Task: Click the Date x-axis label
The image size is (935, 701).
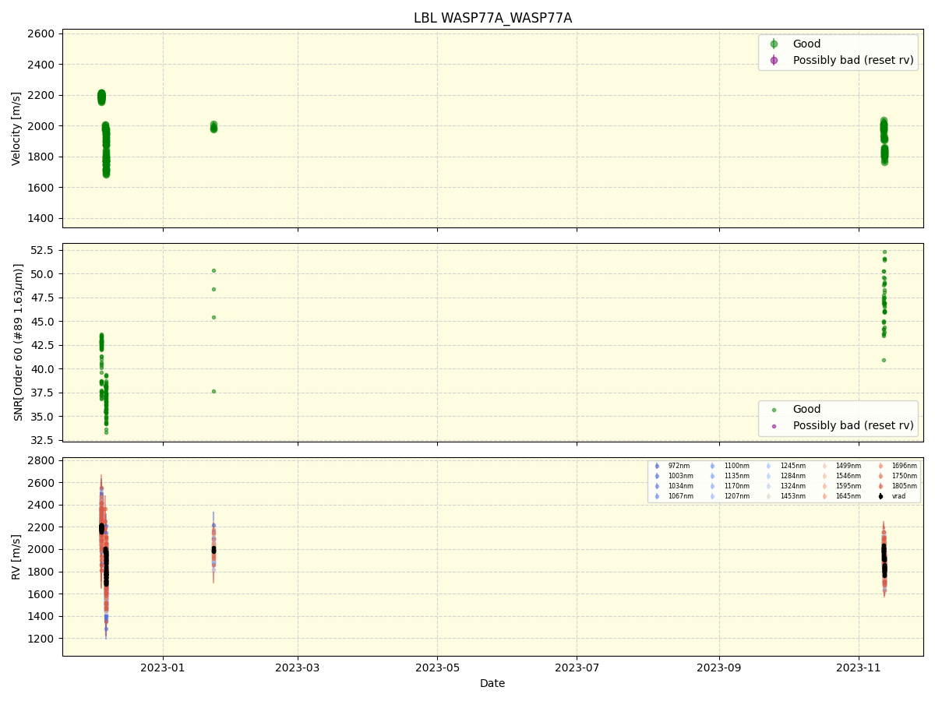Action: tap(492, 683)
